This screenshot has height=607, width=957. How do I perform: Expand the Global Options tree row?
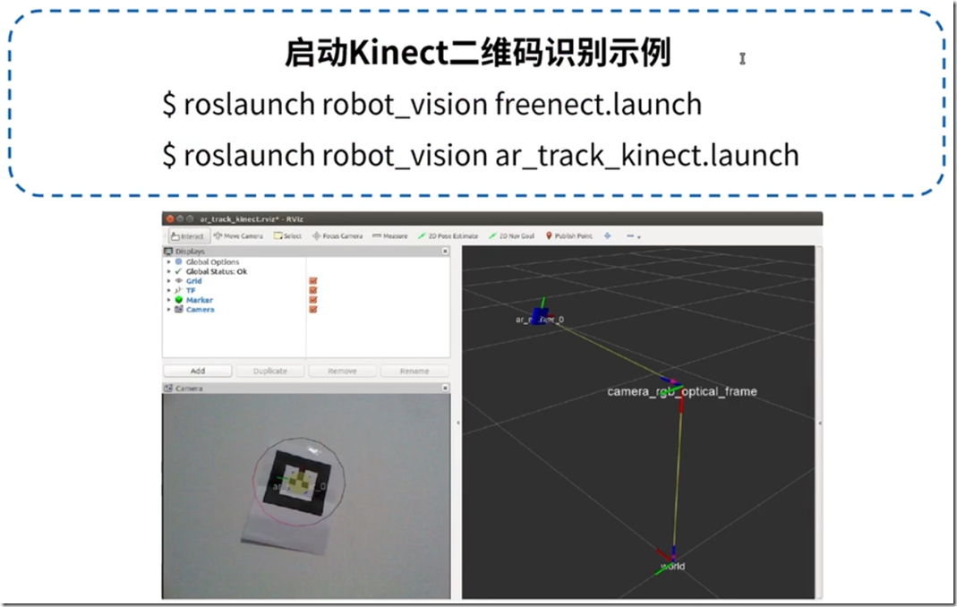(x=169, y=261)
